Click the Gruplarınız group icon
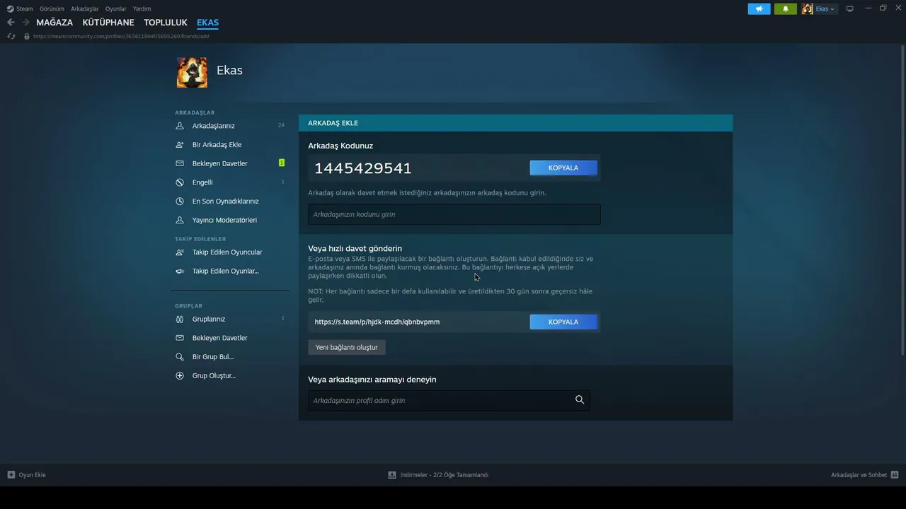This screenshot has width=906, height=509. 180,319
